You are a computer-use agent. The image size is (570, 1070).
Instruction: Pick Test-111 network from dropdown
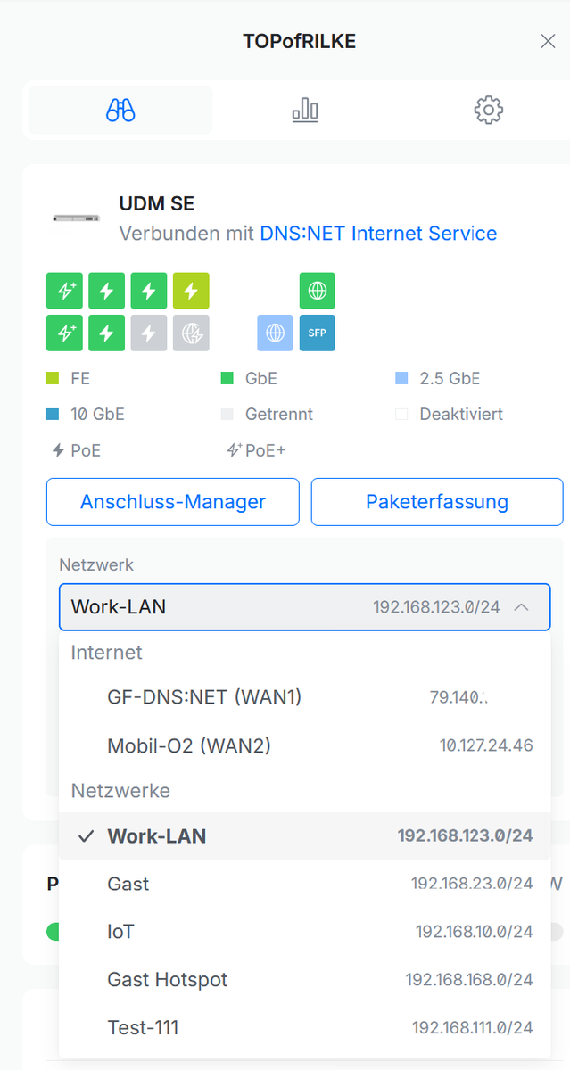[305, 1028]
